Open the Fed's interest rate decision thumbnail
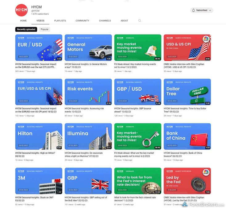226x208 pixels. (x=138, y=181)
